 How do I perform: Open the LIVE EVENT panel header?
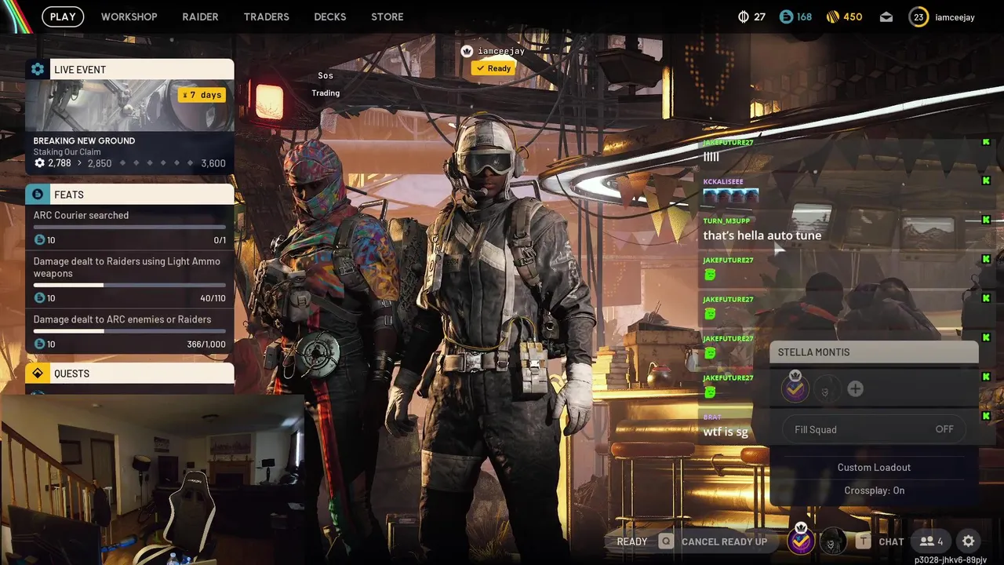tap(129, 69)
